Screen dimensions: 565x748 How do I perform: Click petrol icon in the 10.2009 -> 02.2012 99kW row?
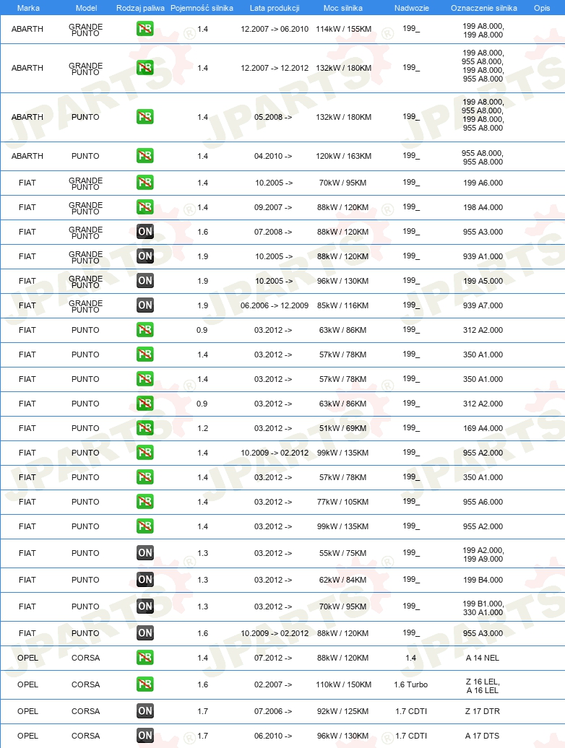pyautogui.click(x=145, y=452)
